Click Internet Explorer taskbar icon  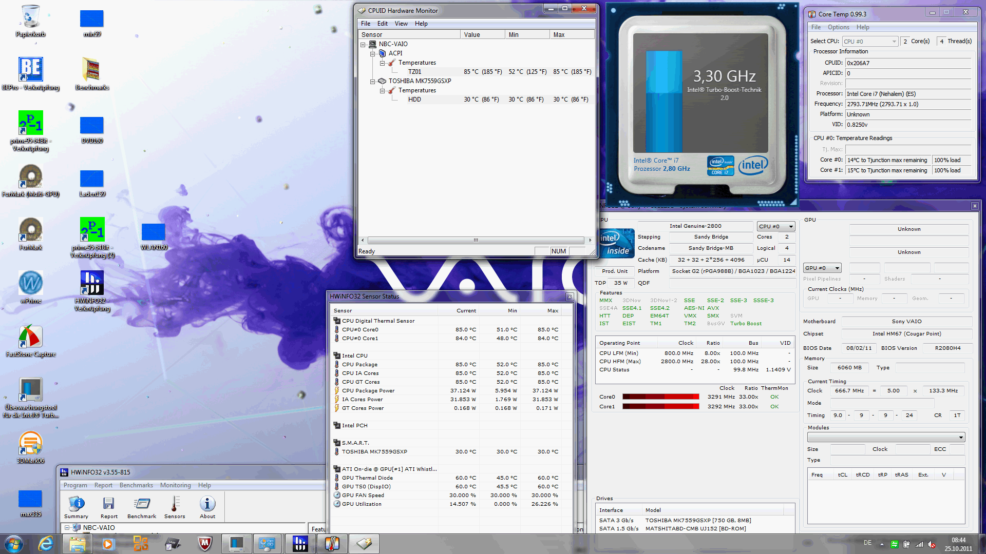coord(46,544)
